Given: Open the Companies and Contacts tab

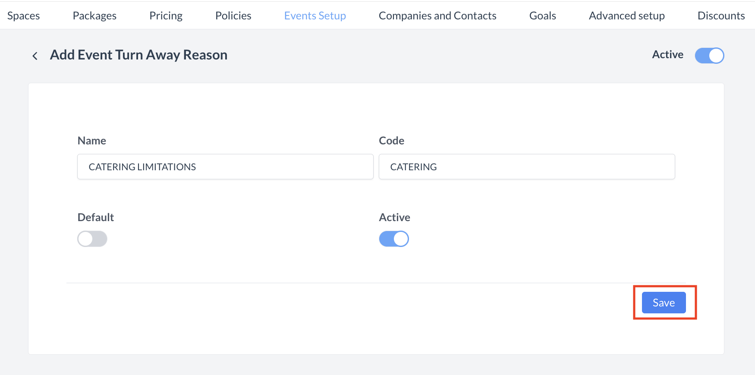Looking at the screenshot, I should click(437, 16).
